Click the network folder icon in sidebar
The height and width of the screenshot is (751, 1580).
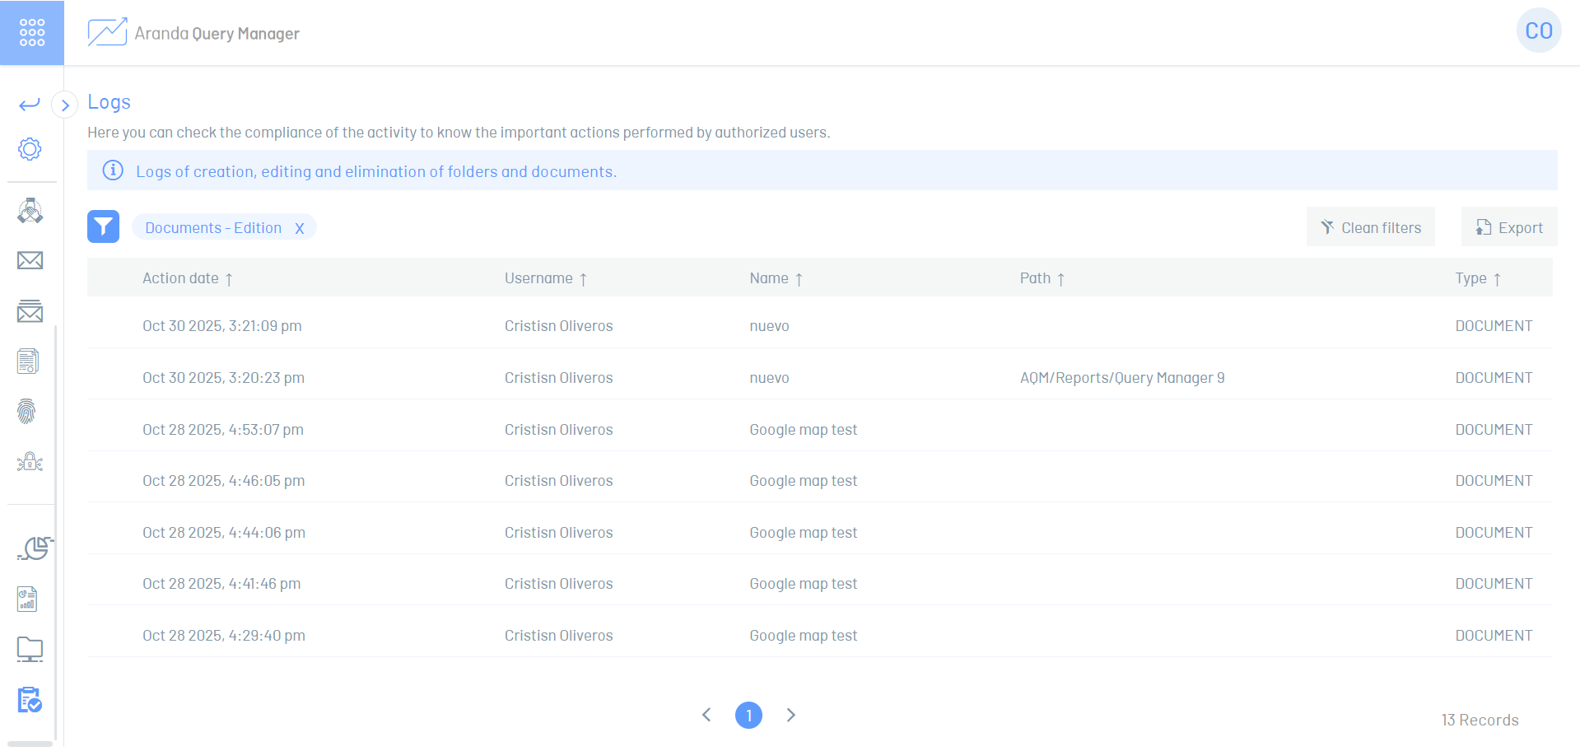coord(30,650)
